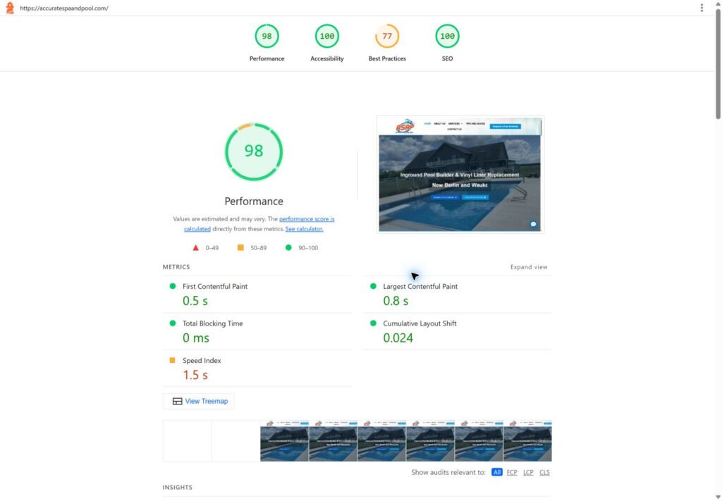Click the treemap icon in View Treemap
The image size is (722, 501).
tap(177, 401)
